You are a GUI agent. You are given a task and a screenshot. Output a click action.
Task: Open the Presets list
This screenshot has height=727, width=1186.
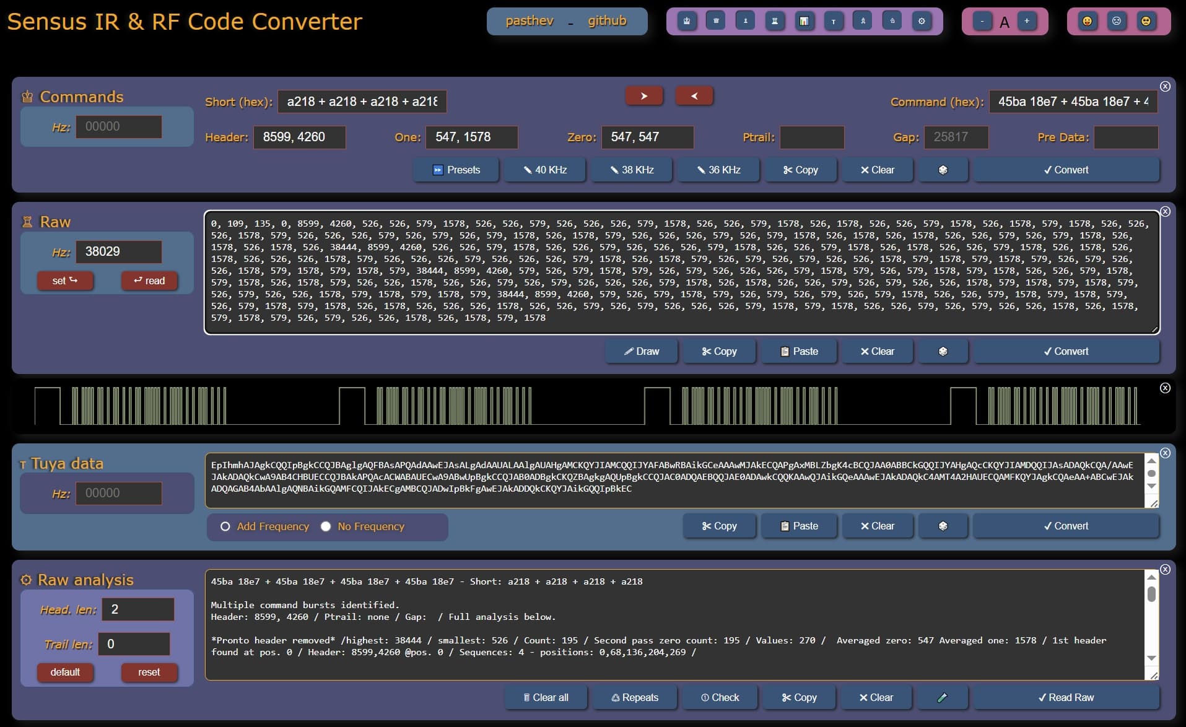point(456,170)
